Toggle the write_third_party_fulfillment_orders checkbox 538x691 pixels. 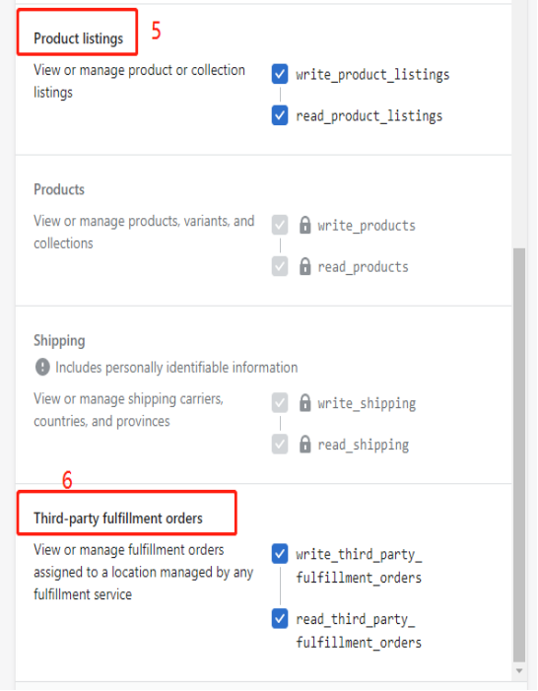click(x=280, y=554)
